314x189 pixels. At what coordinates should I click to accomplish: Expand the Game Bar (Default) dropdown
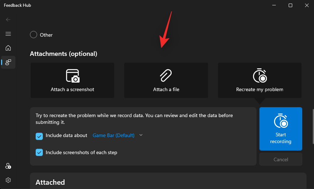[113, 135]
